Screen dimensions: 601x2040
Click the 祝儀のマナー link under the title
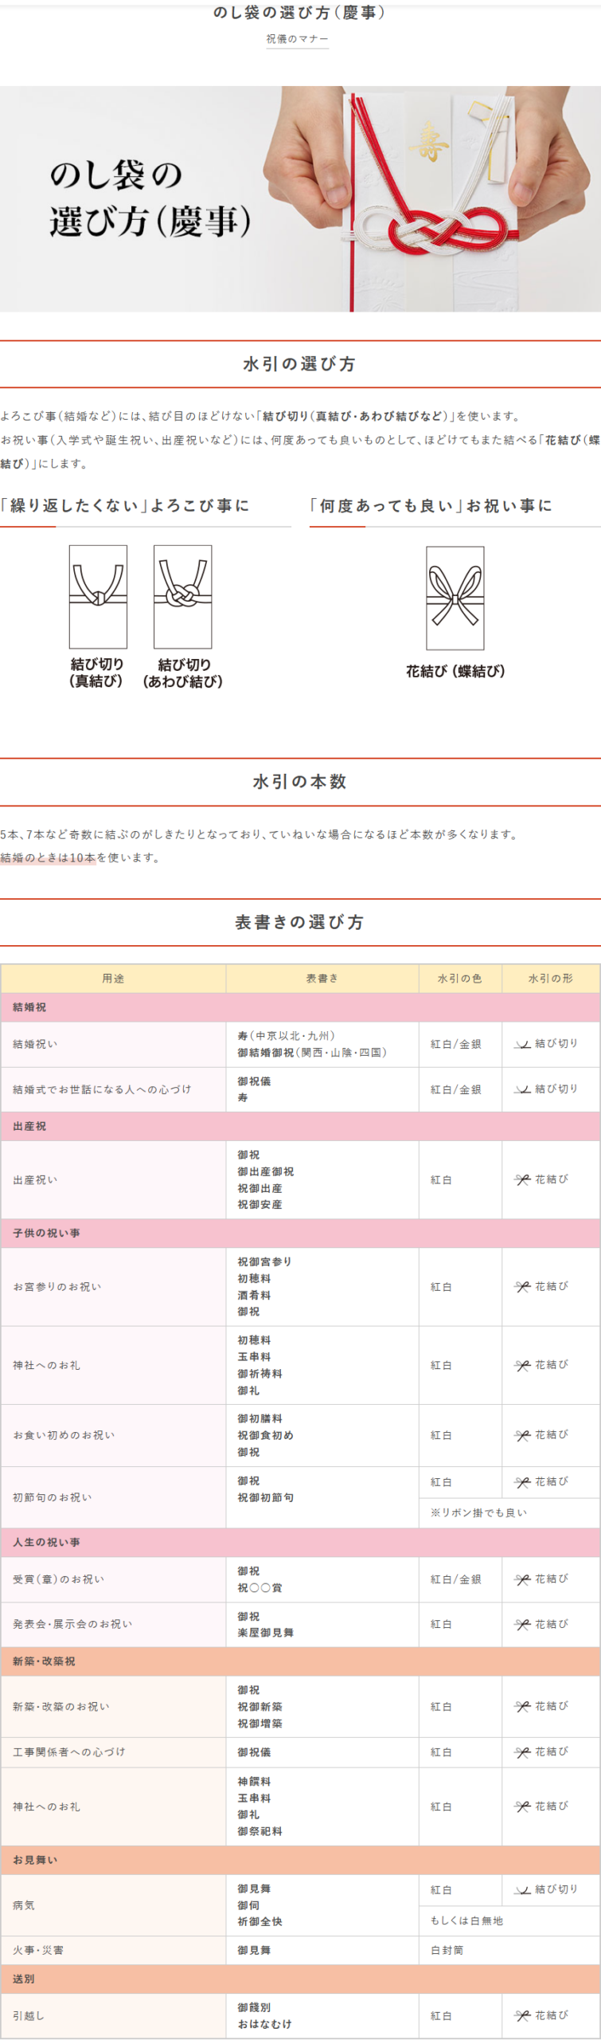click(297, 39)
